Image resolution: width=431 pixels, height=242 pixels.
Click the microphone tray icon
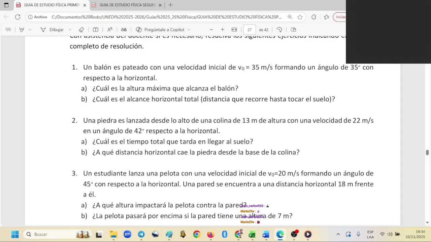358,234
